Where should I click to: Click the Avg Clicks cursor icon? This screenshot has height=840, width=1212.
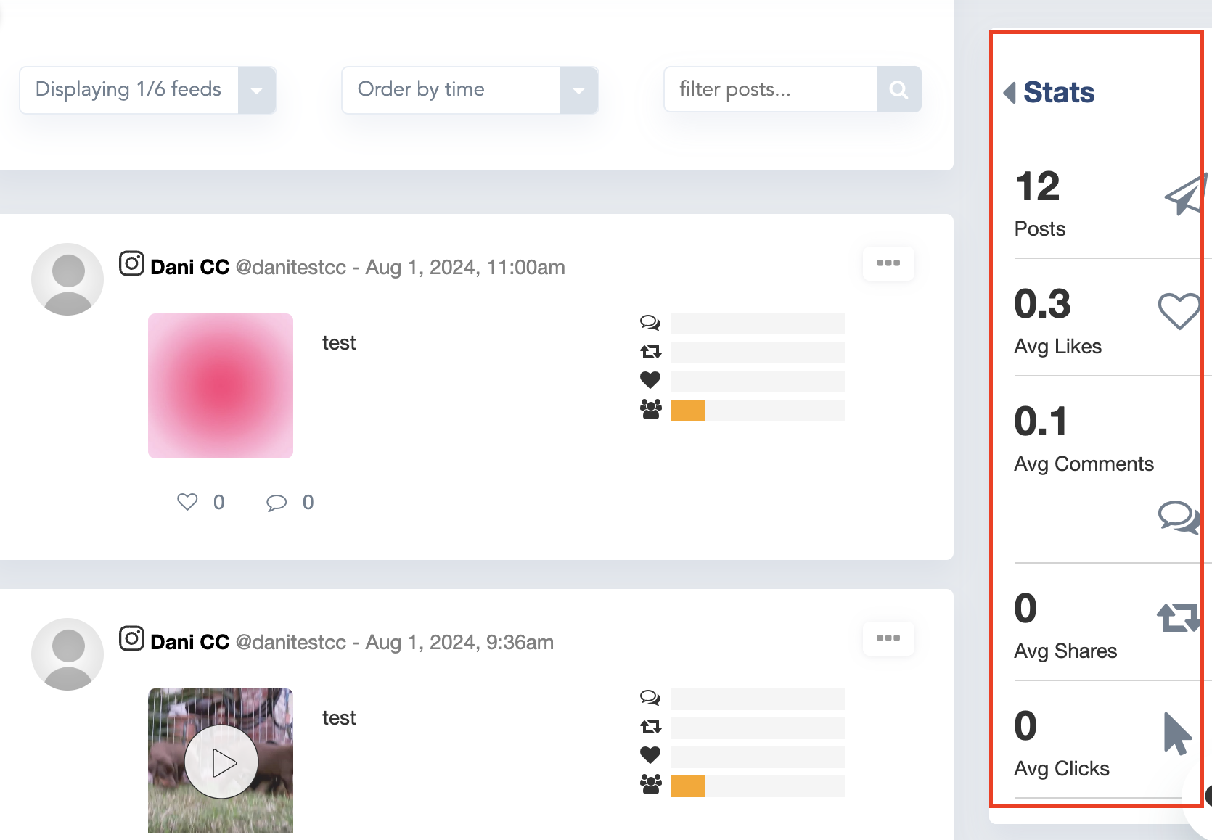[1176, 733]
